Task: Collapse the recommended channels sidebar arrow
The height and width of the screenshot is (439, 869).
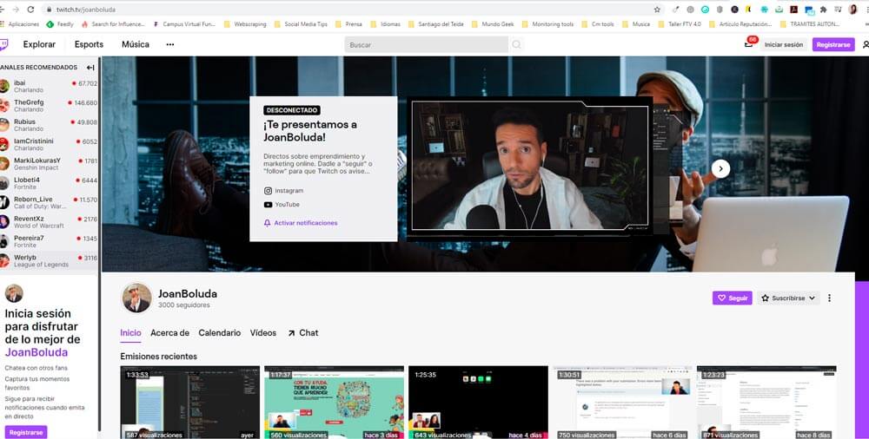Action: click(90, 67)
